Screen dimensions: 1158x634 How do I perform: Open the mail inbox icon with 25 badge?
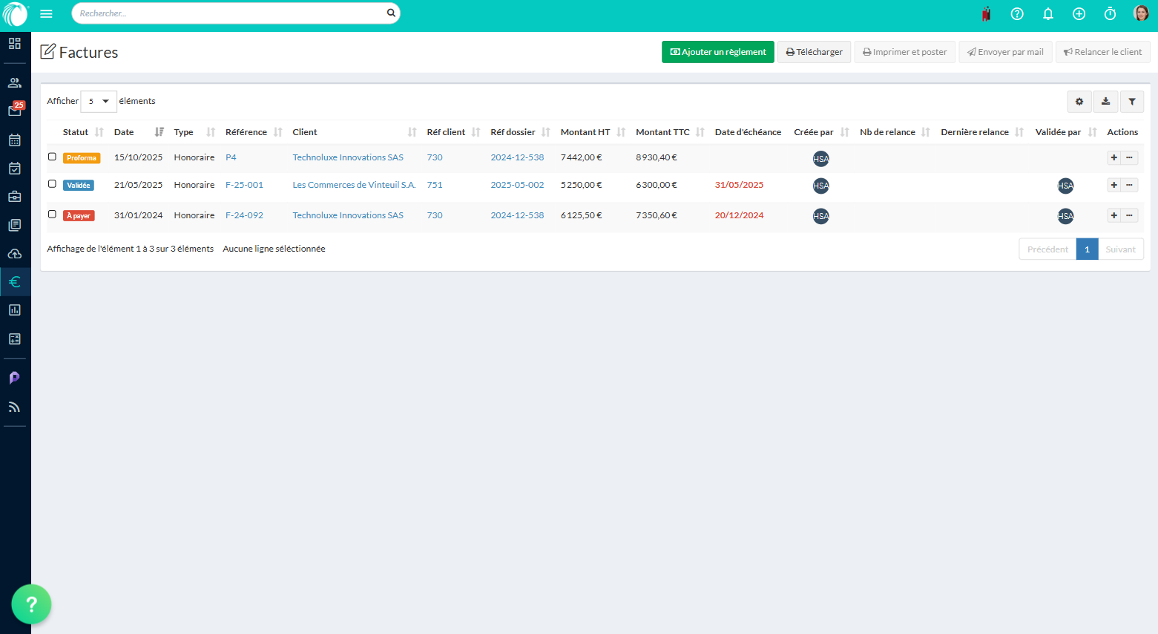coord(15,111)
